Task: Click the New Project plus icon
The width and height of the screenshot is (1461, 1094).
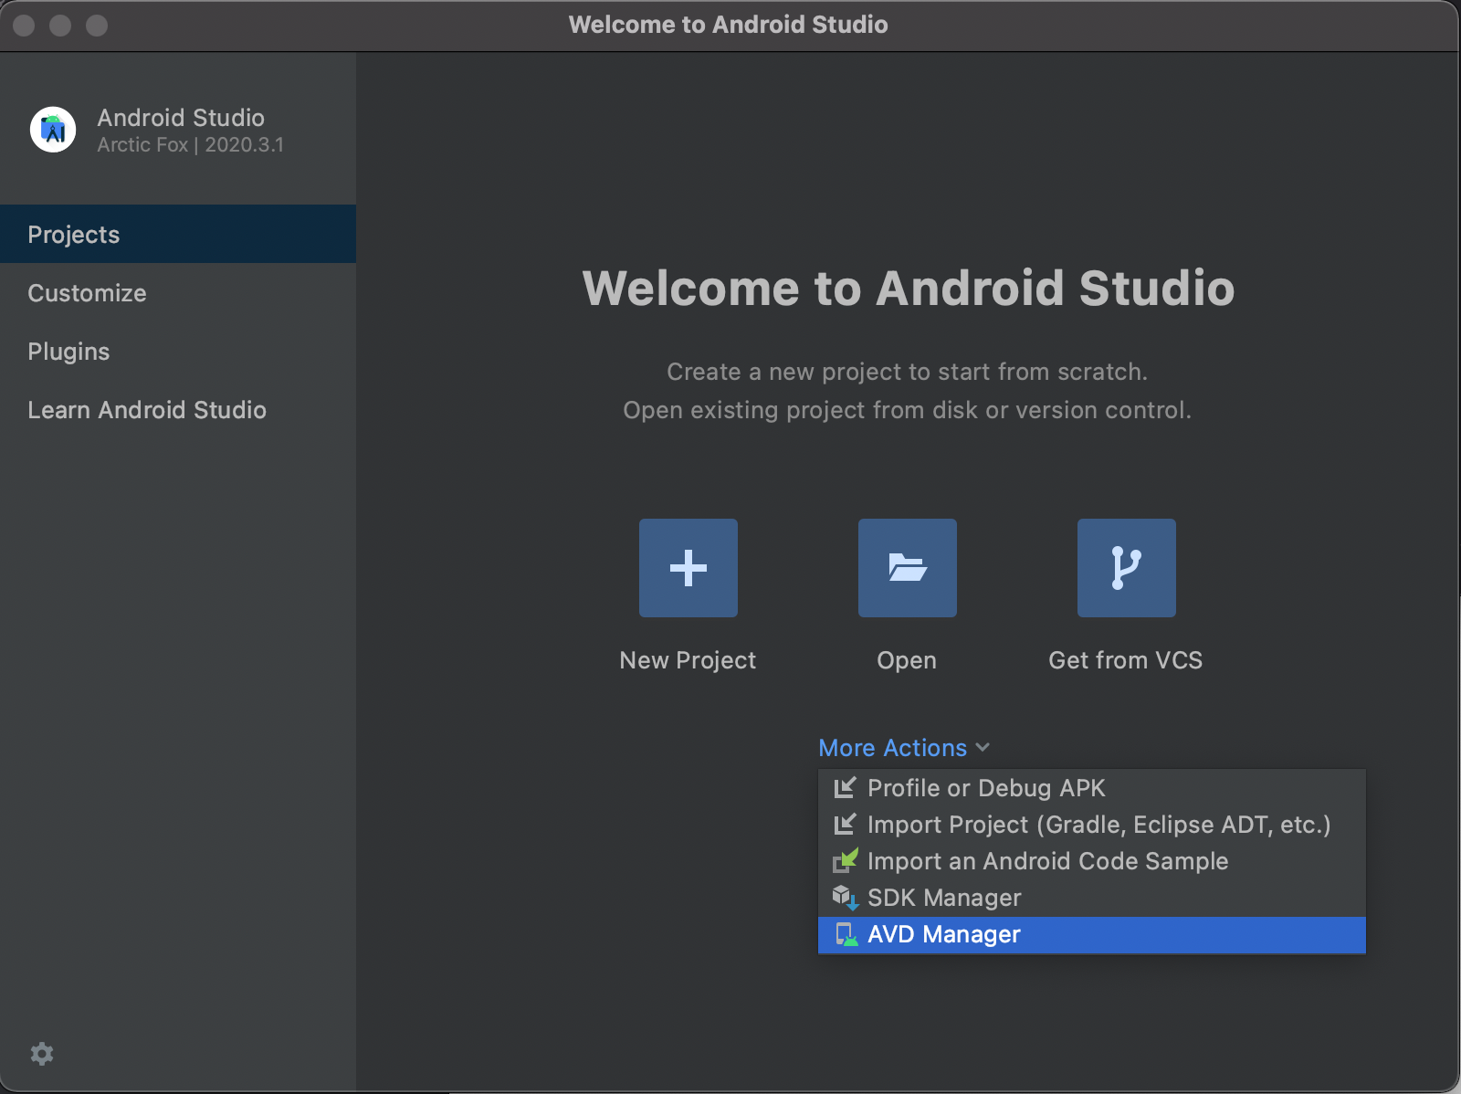Action: click(x=688, y=567)
